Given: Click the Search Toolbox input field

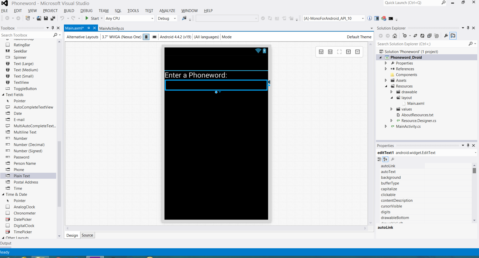Looking at the screenshot, I should [x=26, y=35].
